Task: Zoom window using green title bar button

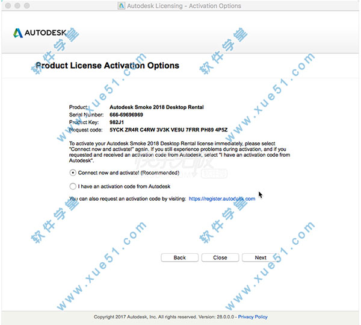Action: (x=26, y=5)
